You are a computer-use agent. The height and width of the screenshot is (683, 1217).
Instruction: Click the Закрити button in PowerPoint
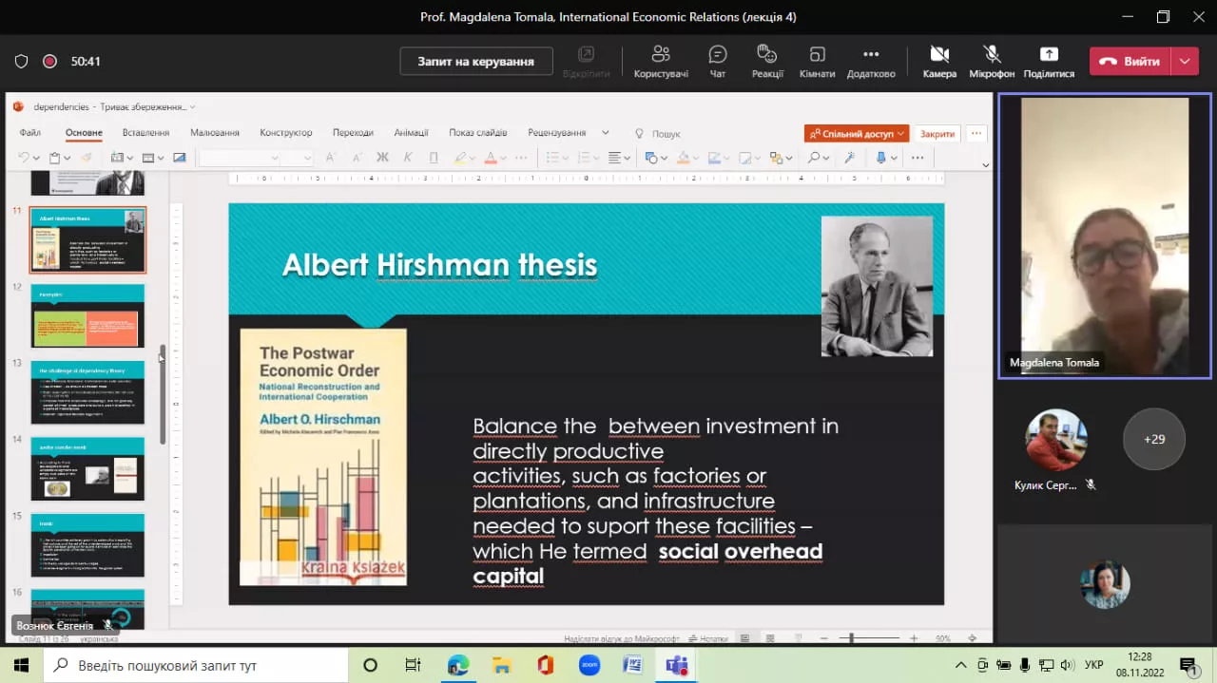[x=937, y=134]
